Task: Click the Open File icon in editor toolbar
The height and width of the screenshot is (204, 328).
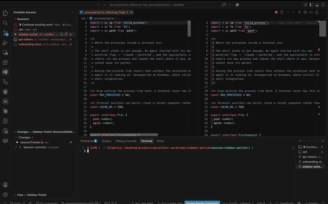Action: 282,12
